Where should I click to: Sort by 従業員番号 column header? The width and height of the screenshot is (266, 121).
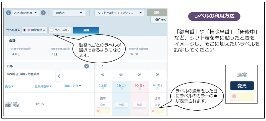click(43, 86)
